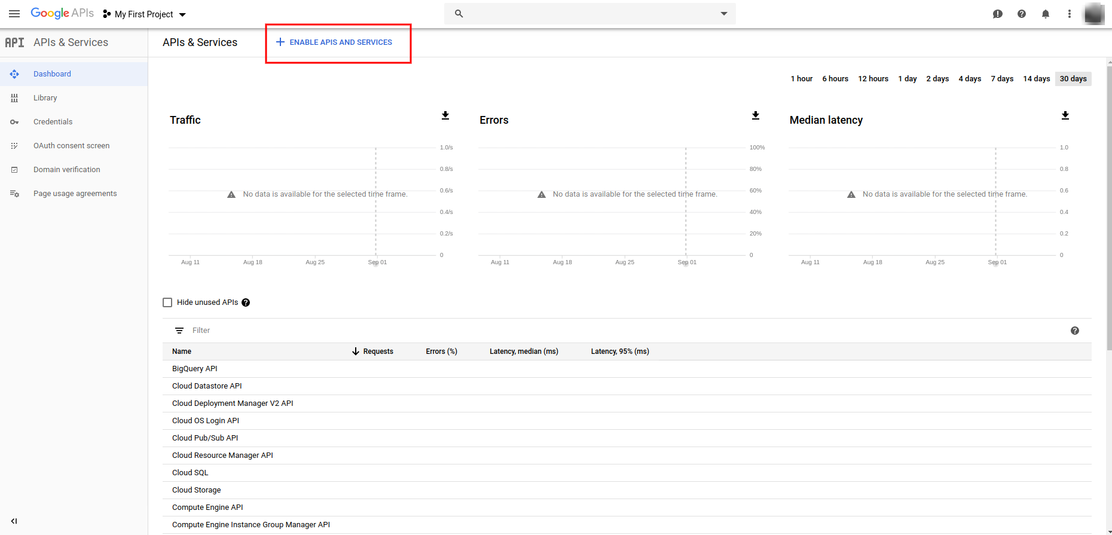
Task: Click the Dashboard icon in sidebar
Action: tap(14, 74)
